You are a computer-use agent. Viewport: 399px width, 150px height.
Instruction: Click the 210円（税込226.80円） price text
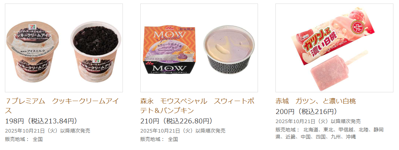(x=176, y=121)
